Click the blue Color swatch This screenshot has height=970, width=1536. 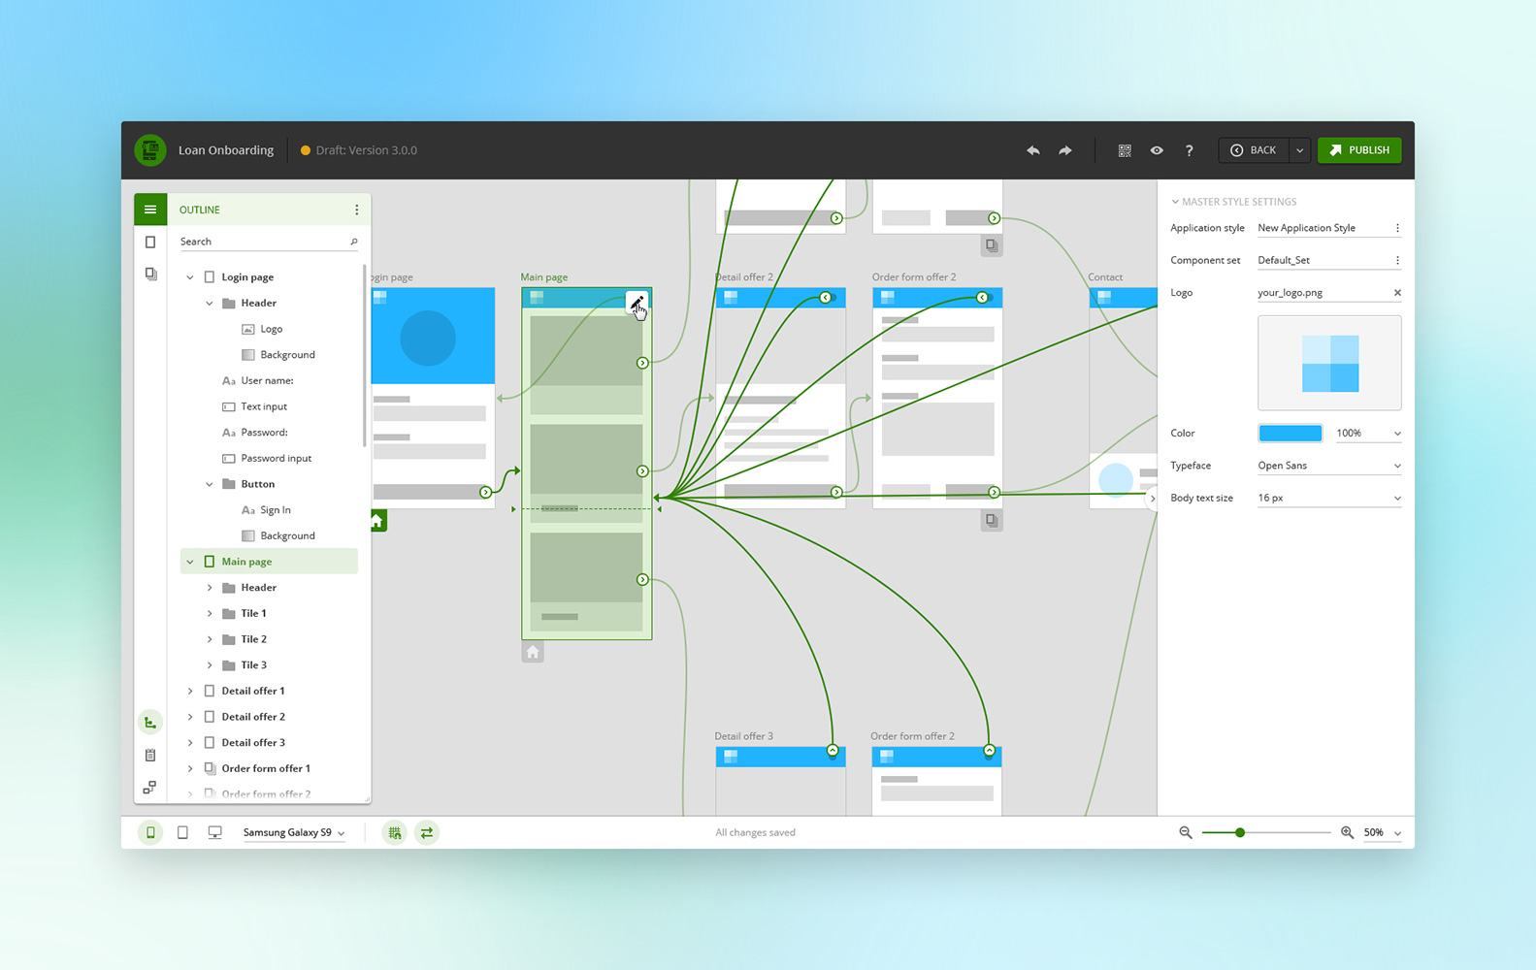point(1290,433)
